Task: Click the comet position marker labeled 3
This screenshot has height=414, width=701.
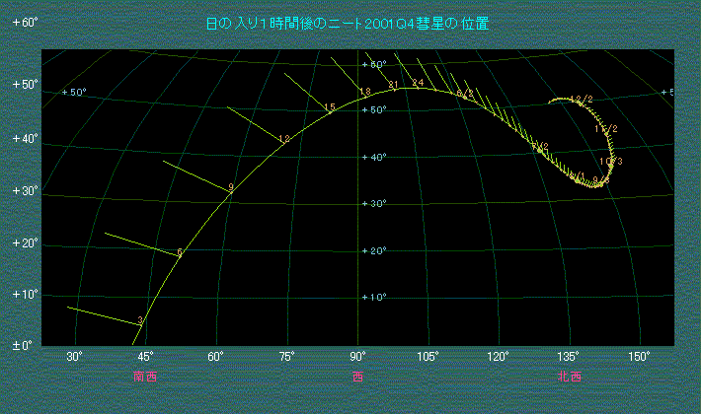Action: click(x=141, y=322)
